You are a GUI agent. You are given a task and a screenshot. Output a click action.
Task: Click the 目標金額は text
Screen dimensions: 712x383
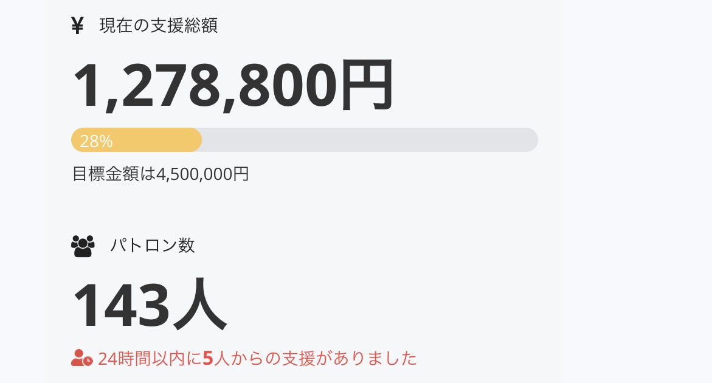[114, 174]
